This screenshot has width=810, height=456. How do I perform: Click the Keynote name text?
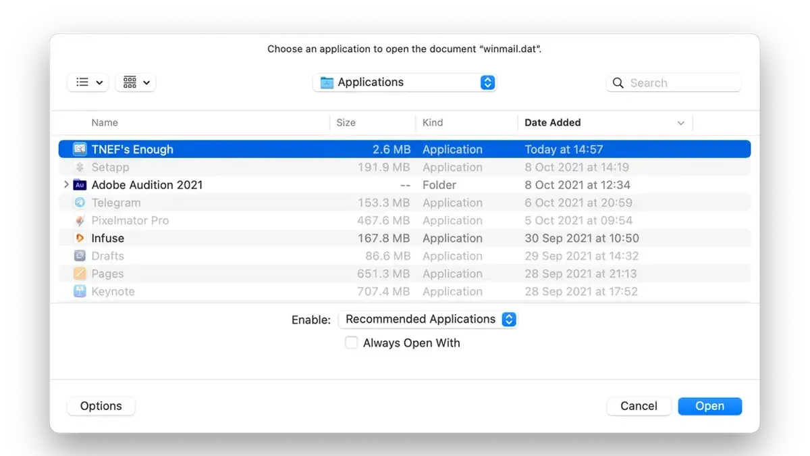pos(113,291)
